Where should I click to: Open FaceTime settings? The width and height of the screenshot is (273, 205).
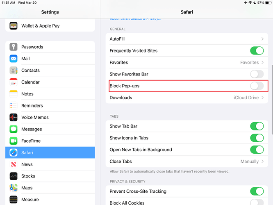tap(50, 141)
